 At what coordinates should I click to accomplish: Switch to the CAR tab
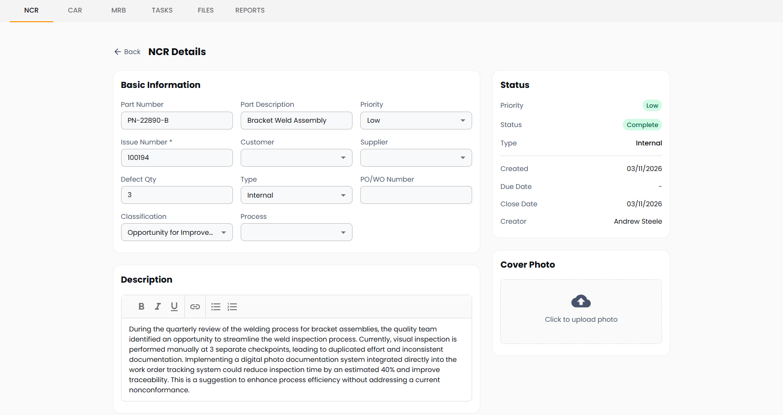75,10
